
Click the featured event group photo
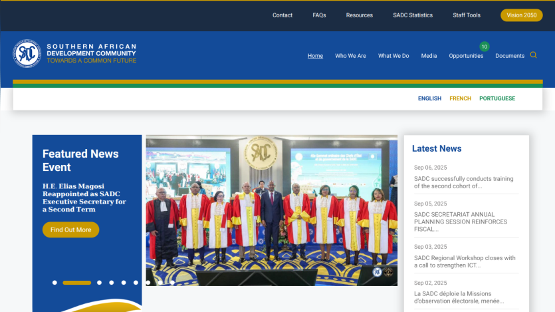click(x=271, y=210)
